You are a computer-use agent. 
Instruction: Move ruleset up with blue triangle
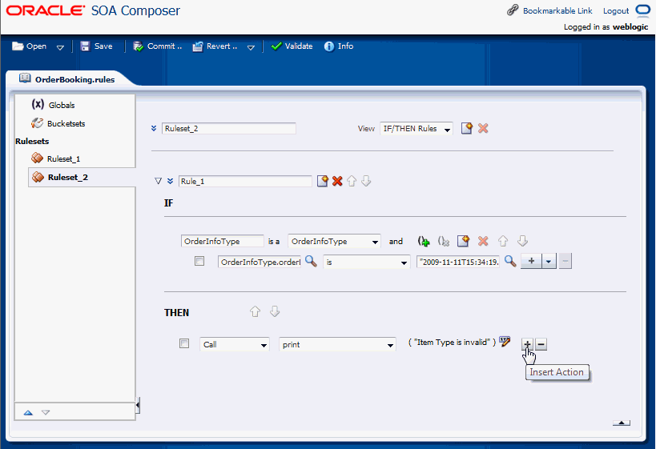pos(28,413)
